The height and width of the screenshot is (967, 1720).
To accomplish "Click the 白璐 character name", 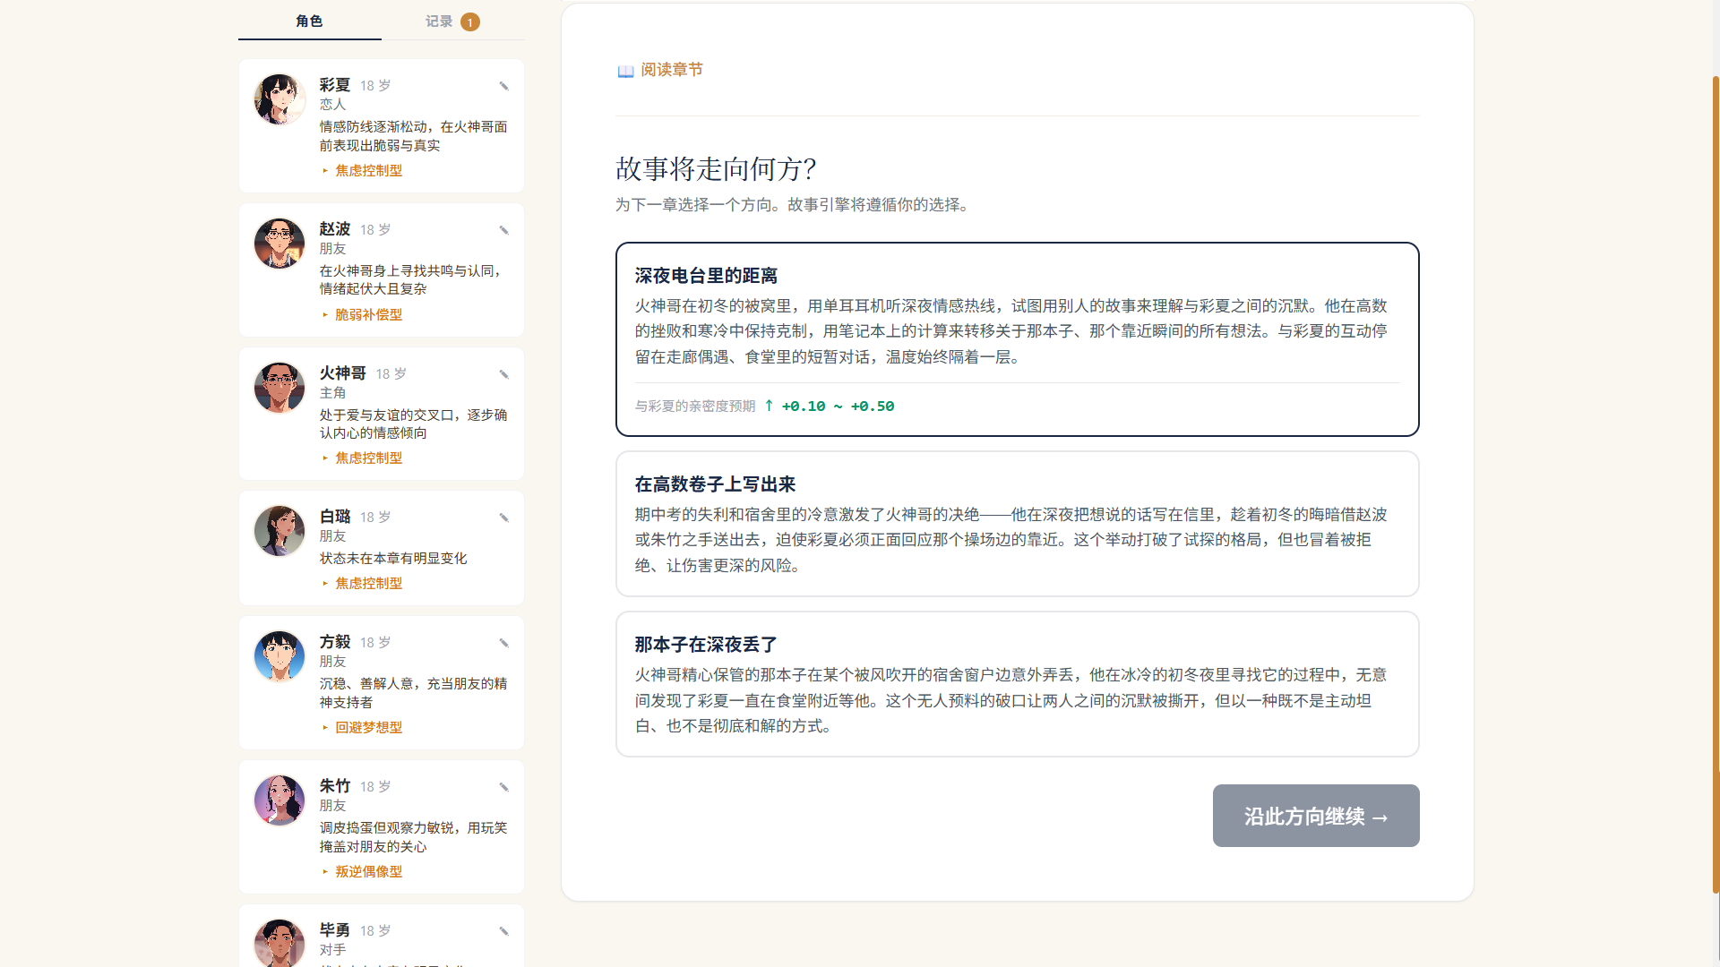I will (x=335, y=517).
